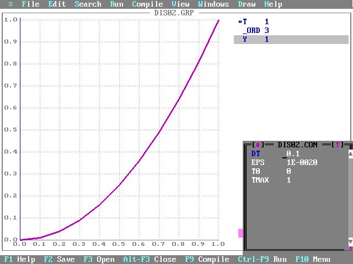
Task: Click scrollbar down arrow in DIS02.CON window
Action: 351,242
